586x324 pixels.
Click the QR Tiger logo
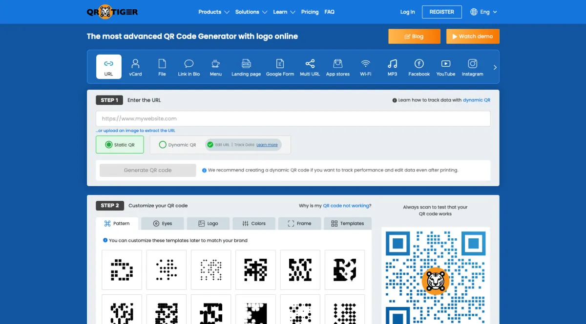coord(112,12)
